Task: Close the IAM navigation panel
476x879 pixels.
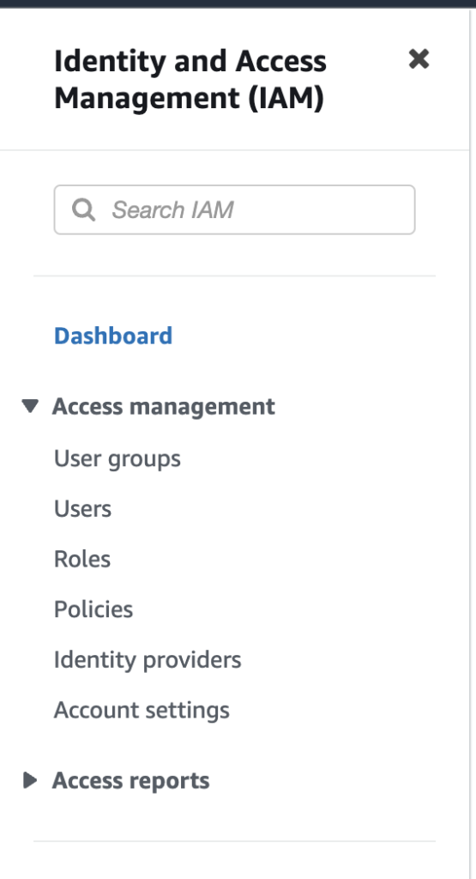Action: (419, 58)
